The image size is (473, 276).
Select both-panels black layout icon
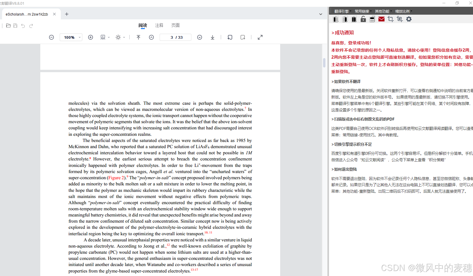tap(354, 19)
